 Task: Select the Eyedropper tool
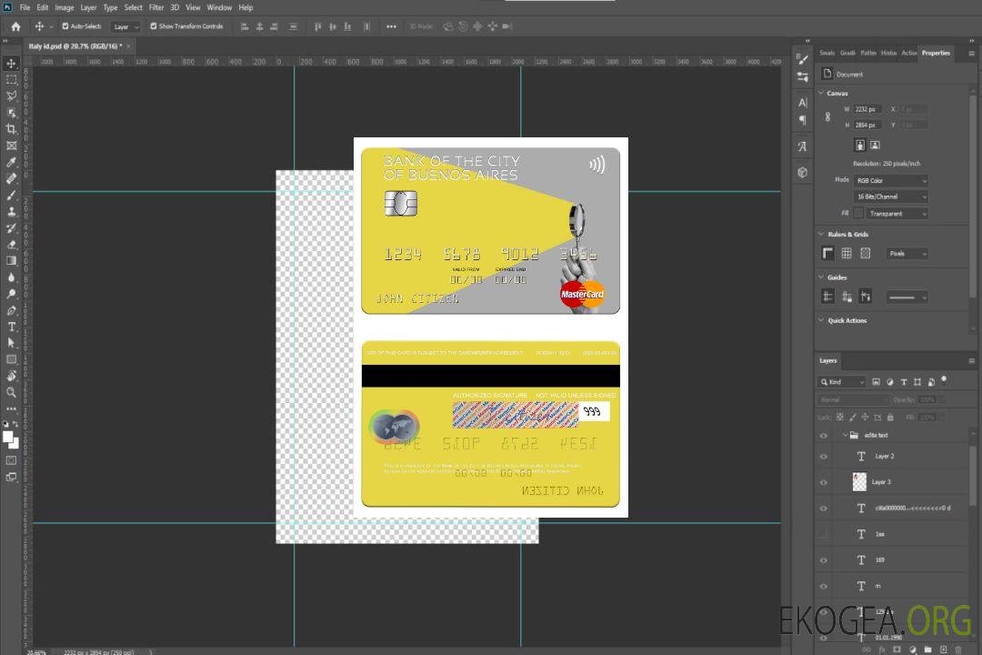[x=12, y=162]
